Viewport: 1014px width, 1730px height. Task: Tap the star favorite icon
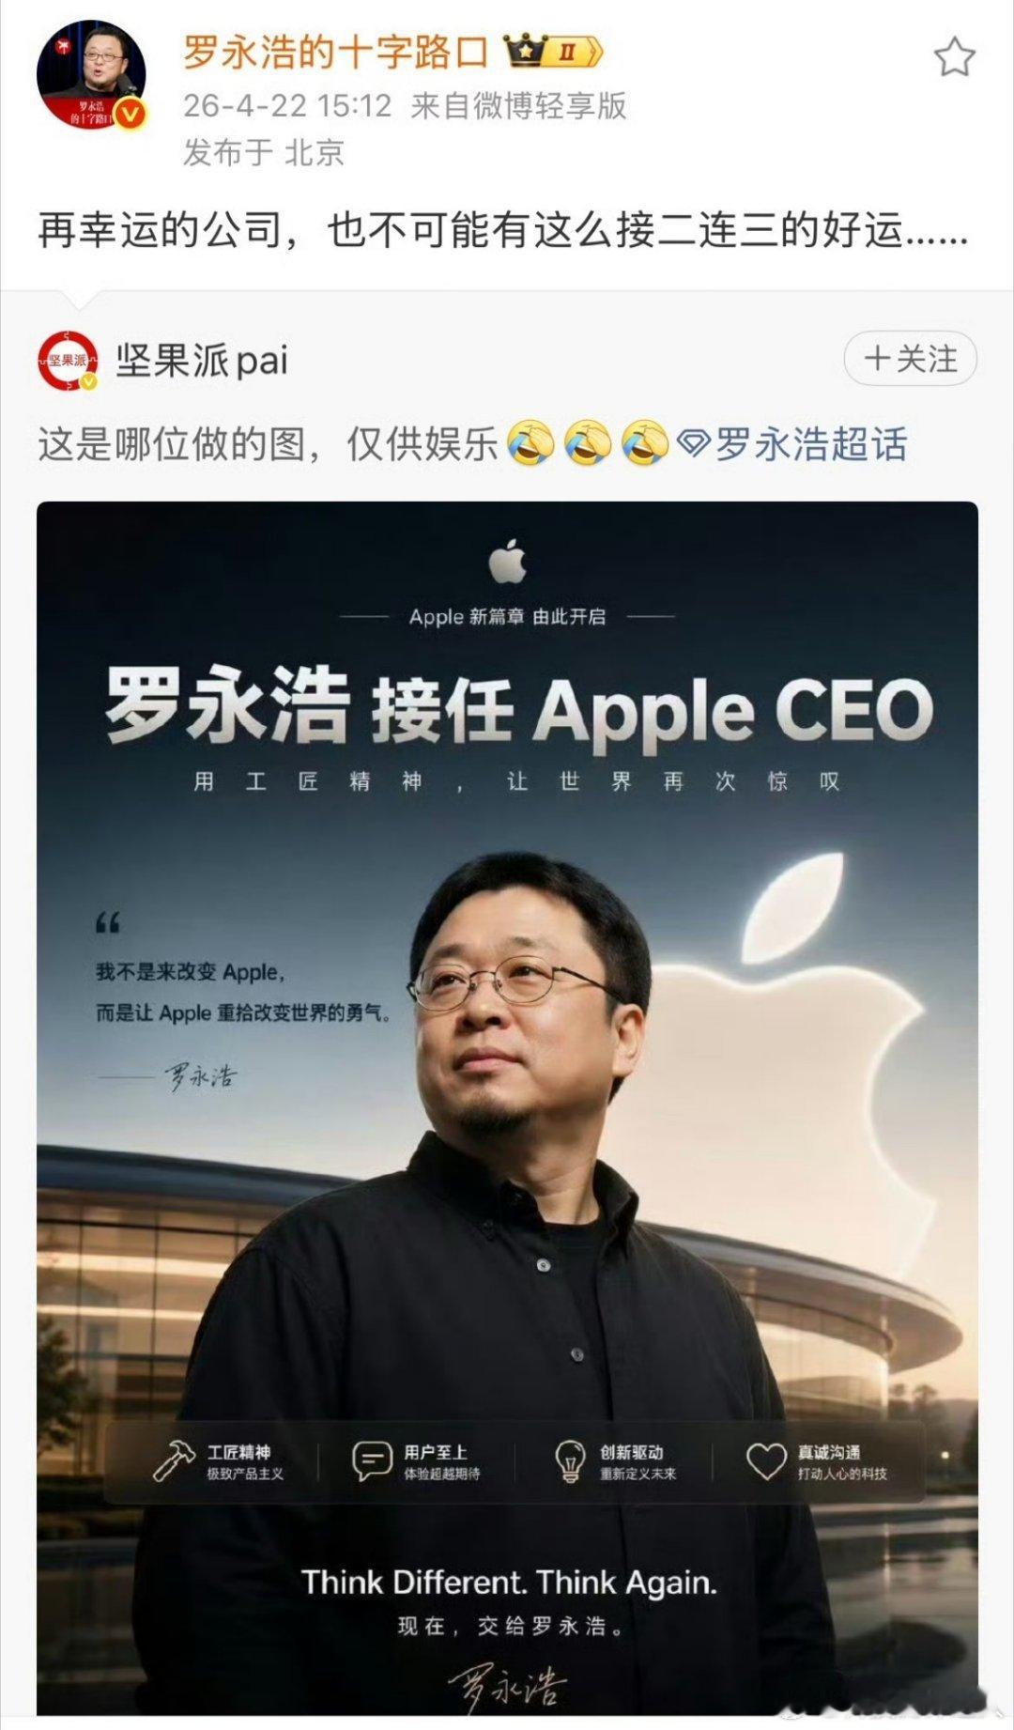pyautogui.click(x=954, y=57)
